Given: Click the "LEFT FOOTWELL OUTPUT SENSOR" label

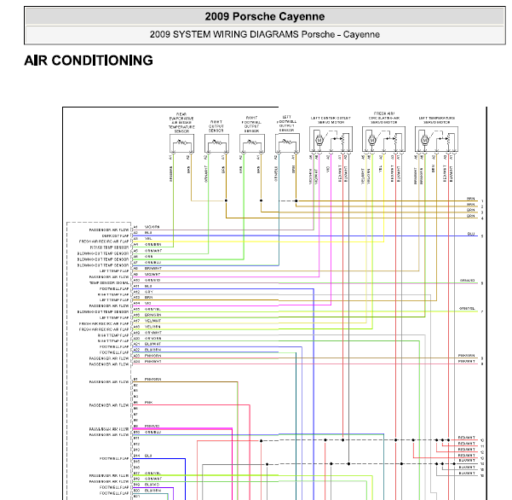Looking at the screenshot, I should click(287, 124).
